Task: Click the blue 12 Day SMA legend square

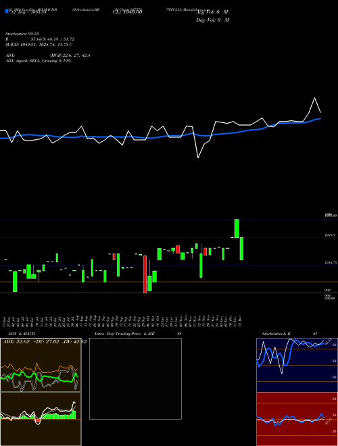Action: tap(7, 11)
